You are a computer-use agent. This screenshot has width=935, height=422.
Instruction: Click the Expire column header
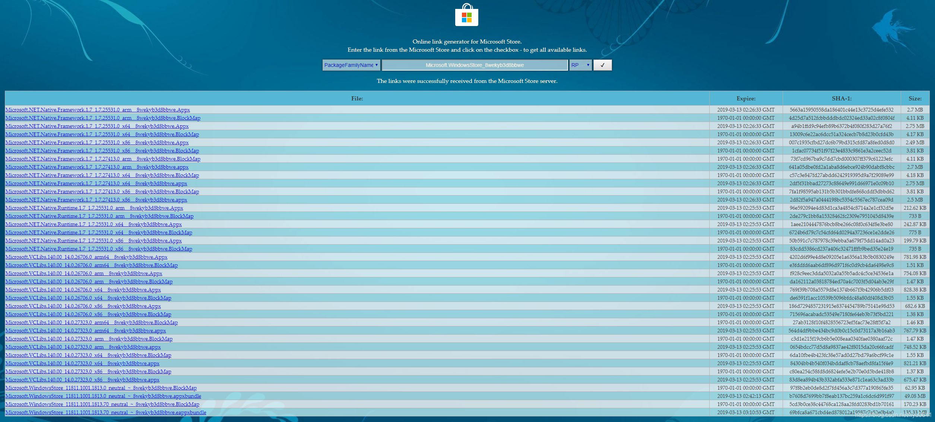[x=746, y=99]
